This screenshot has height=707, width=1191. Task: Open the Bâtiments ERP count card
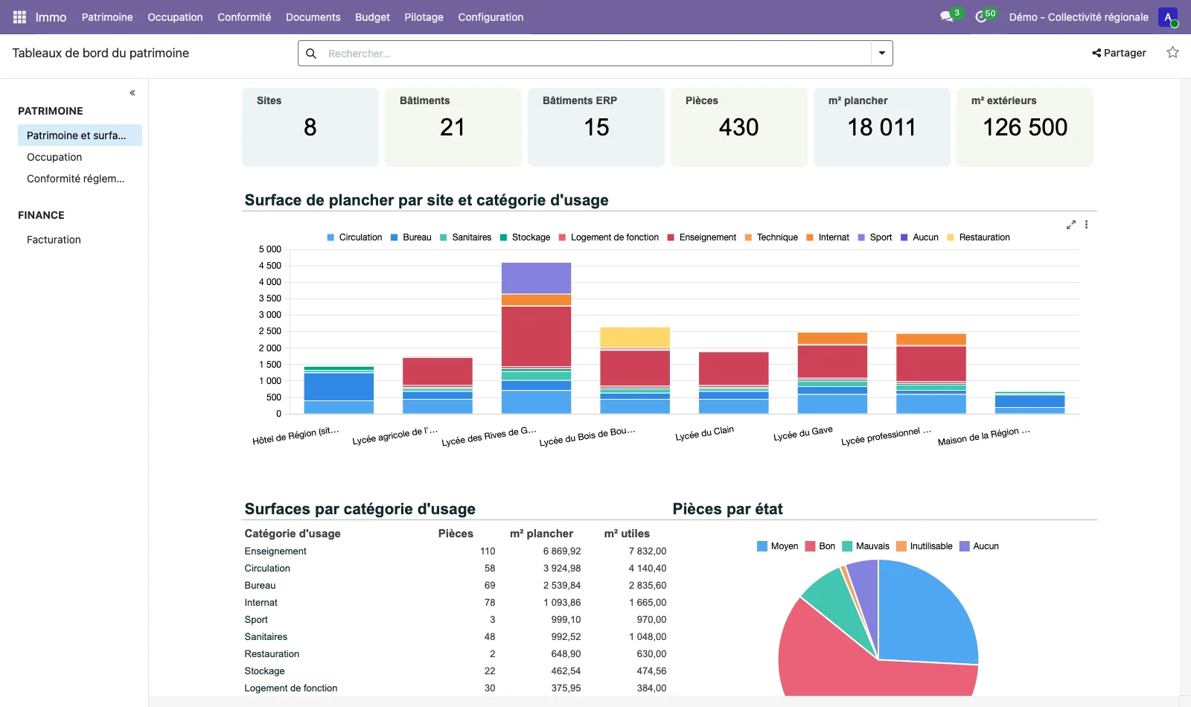[596, 127]
